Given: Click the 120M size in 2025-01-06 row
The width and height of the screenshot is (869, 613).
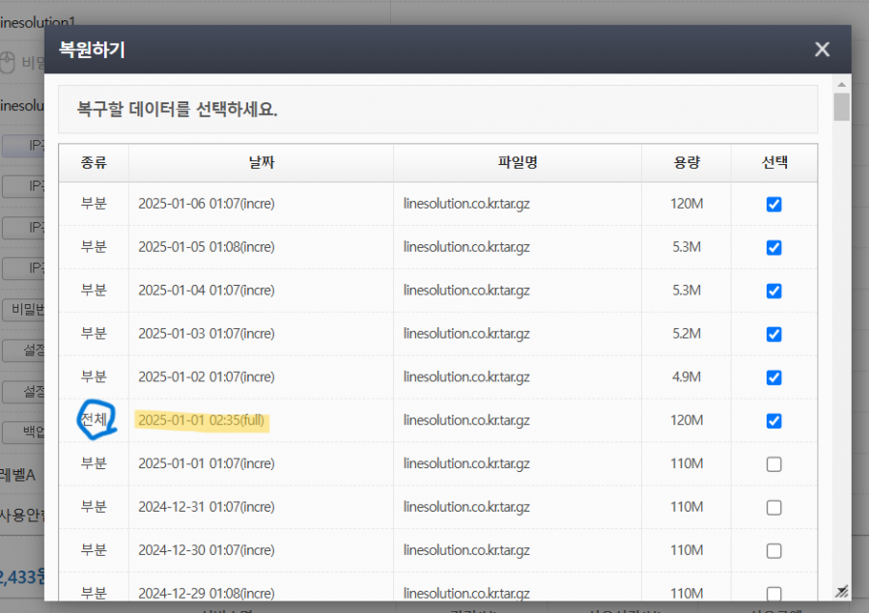Looking at the screenshot, I should pos(687,204).
